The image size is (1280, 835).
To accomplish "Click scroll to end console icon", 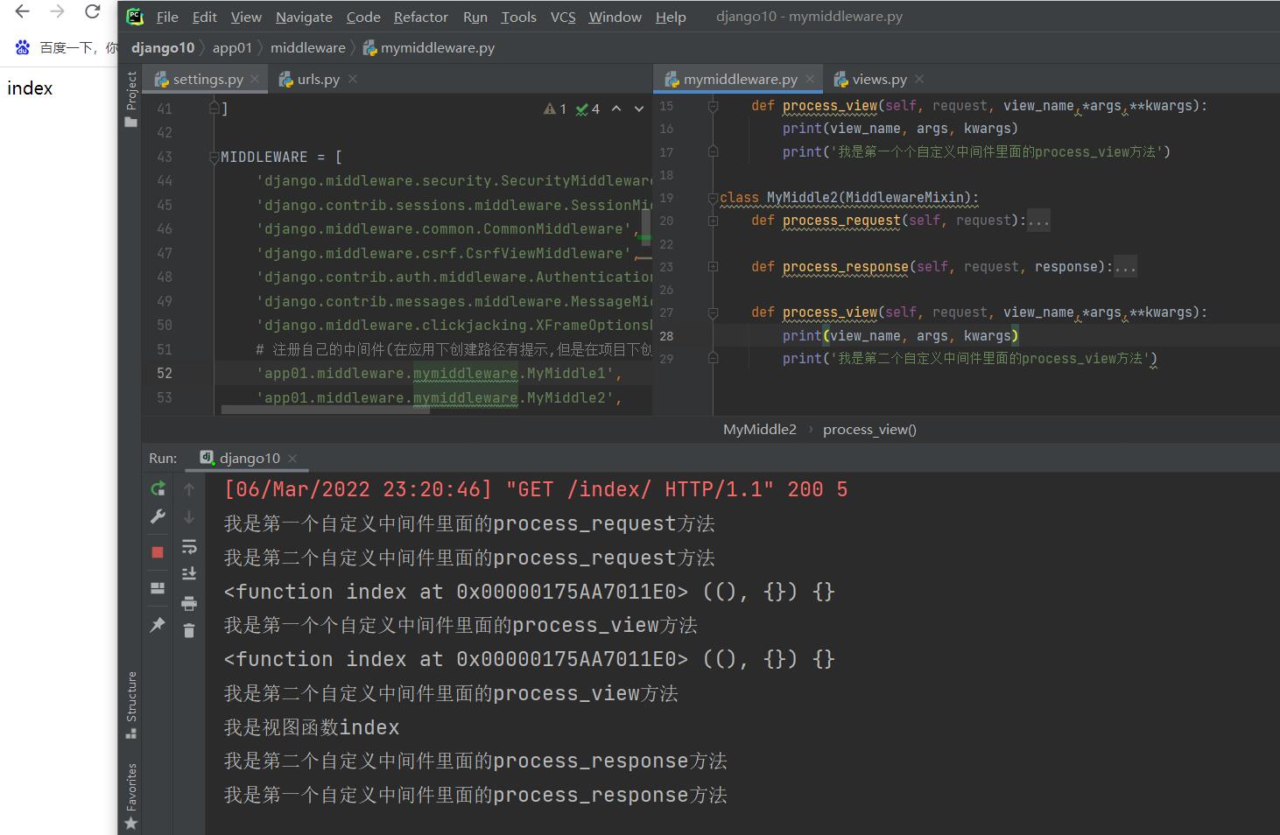I will point(189,574).
